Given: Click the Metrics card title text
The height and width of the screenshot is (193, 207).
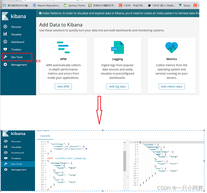Looking at the screenshot, I should click(x=171, y=59).
